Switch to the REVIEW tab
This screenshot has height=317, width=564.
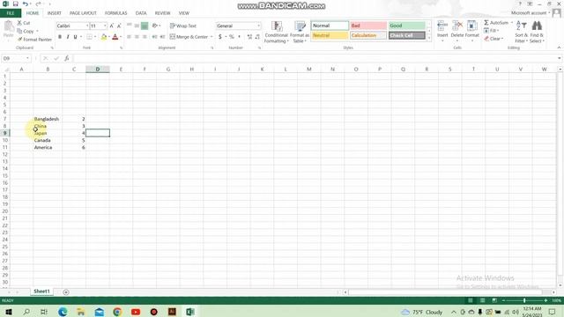click(x=162, y=13)
